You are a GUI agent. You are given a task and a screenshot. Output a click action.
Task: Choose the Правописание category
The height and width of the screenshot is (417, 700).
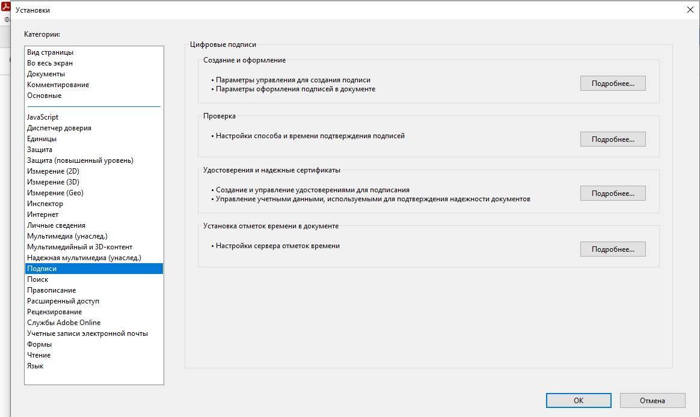tap(51, 290)
